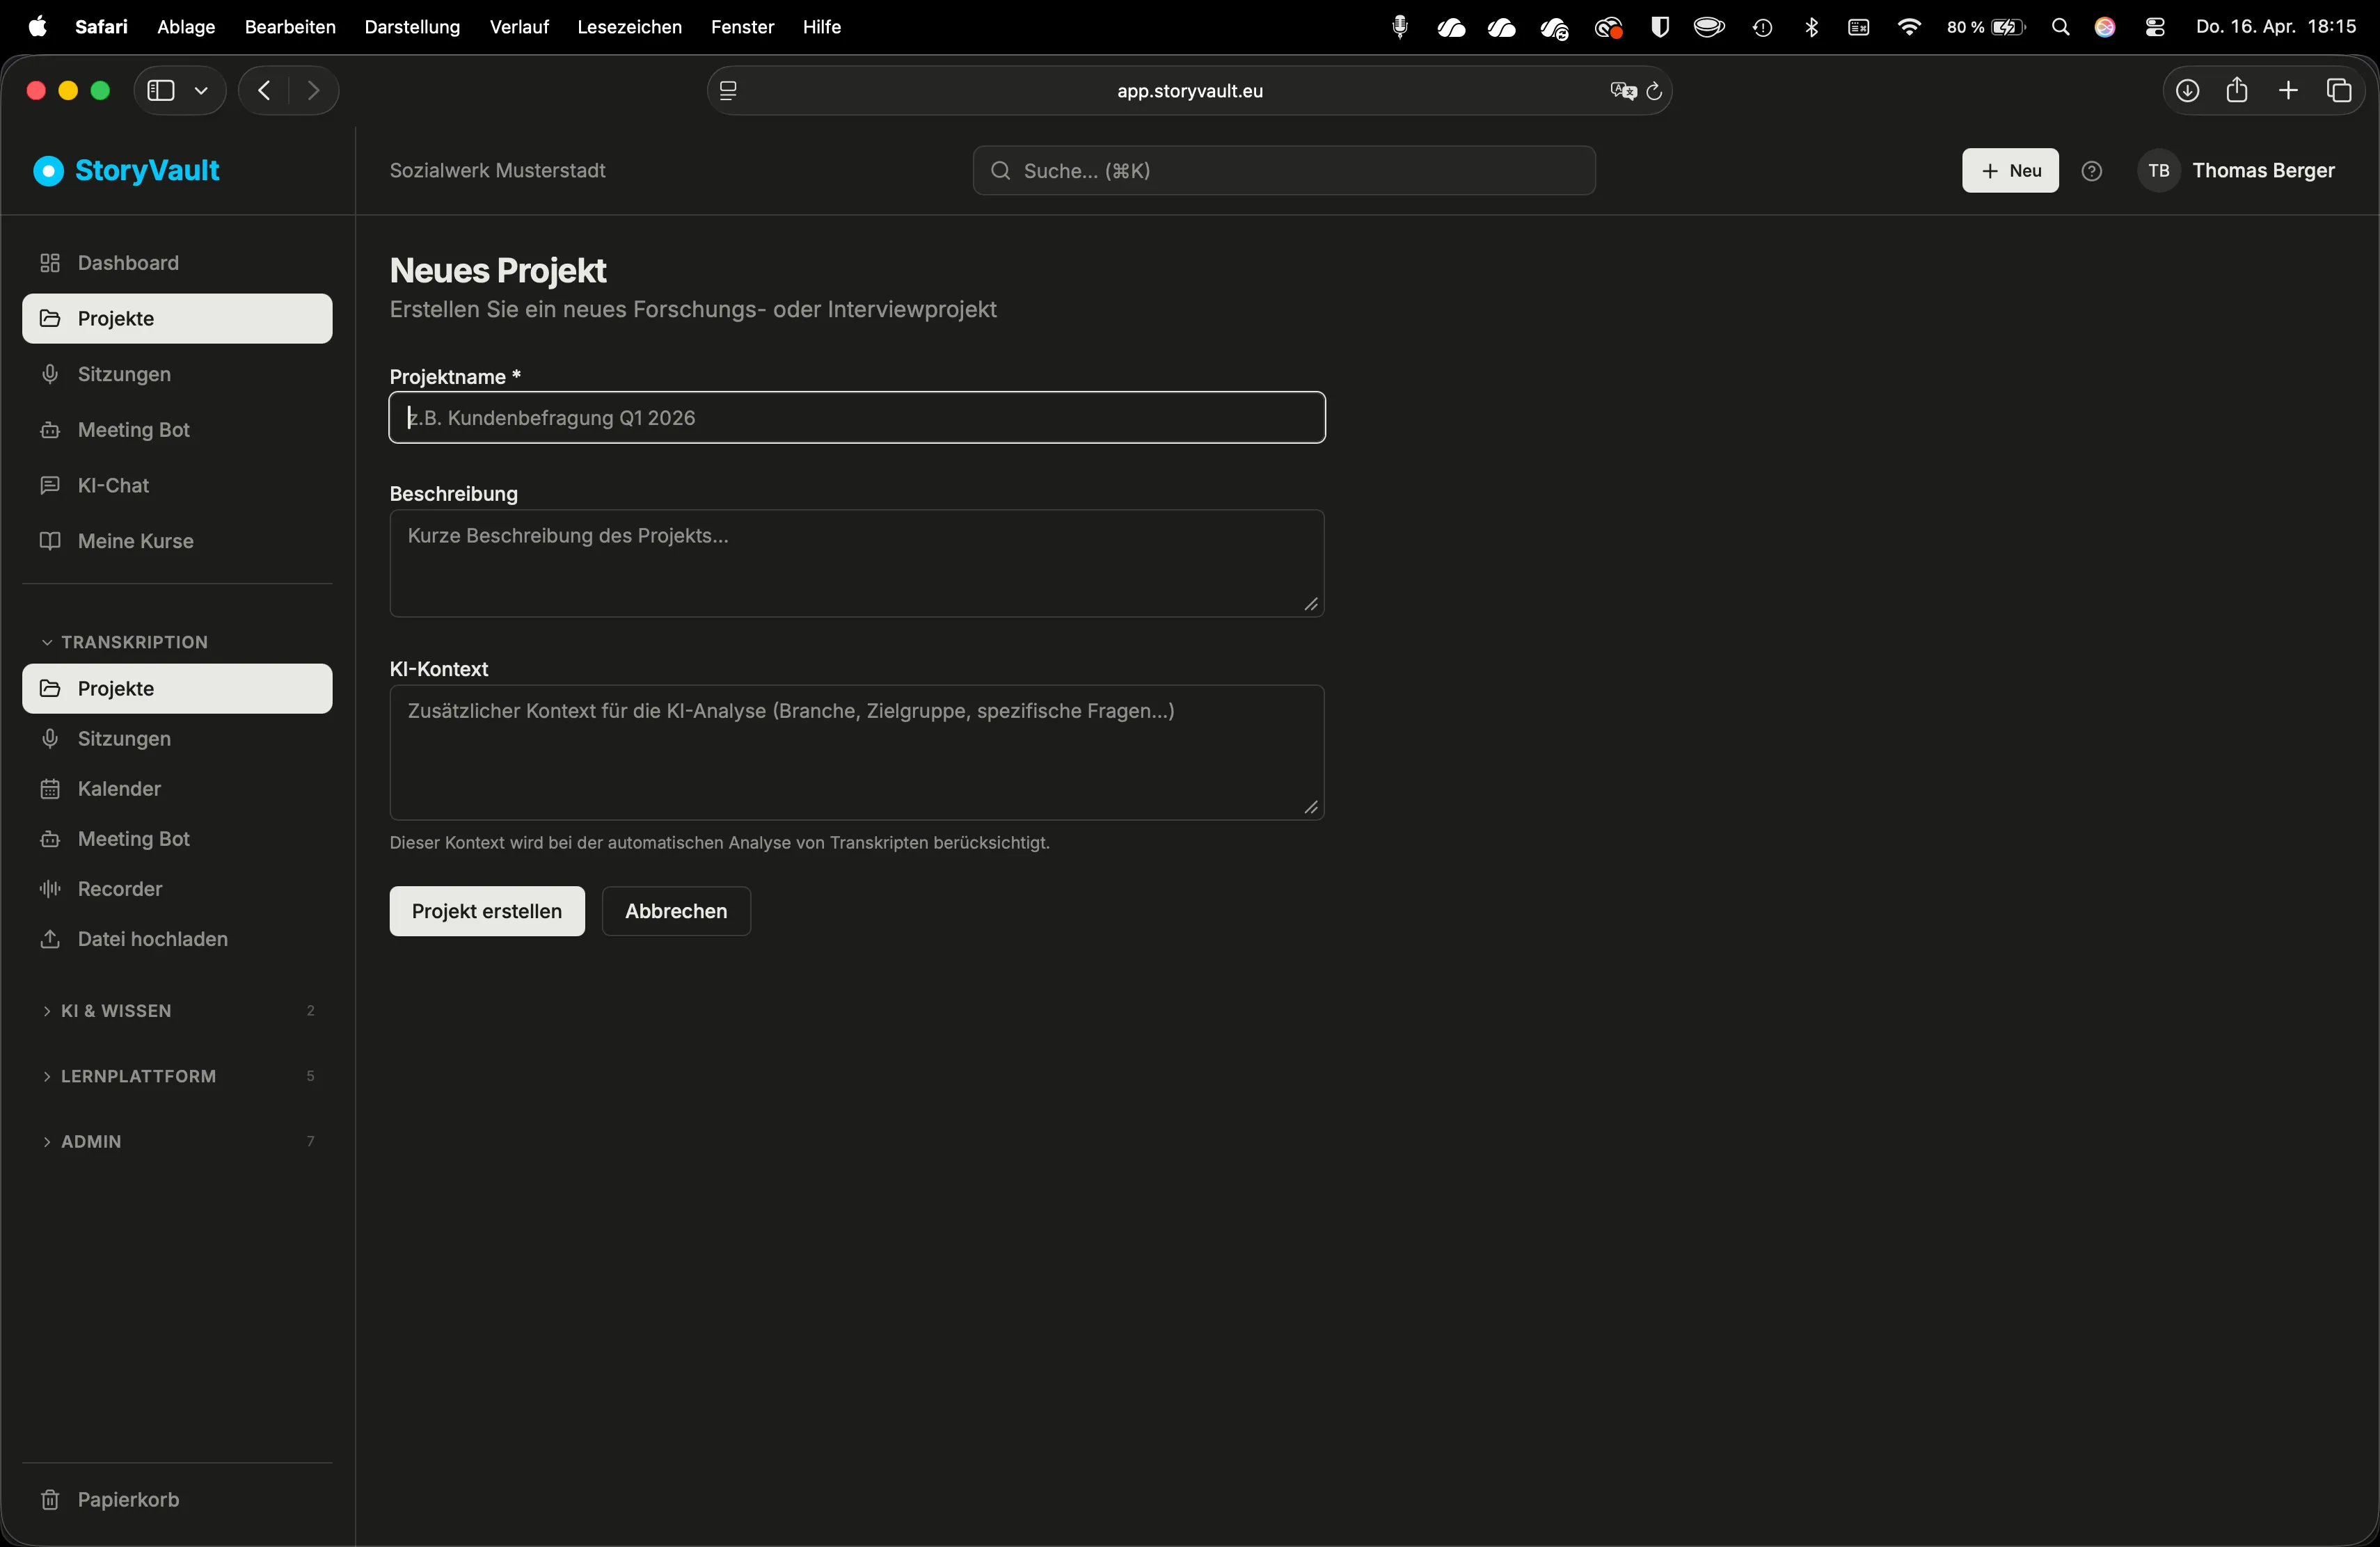Click the microphone icon in the menu bar
This screenshot has height=1547, width=2380.
click(x=1400, y=27)
